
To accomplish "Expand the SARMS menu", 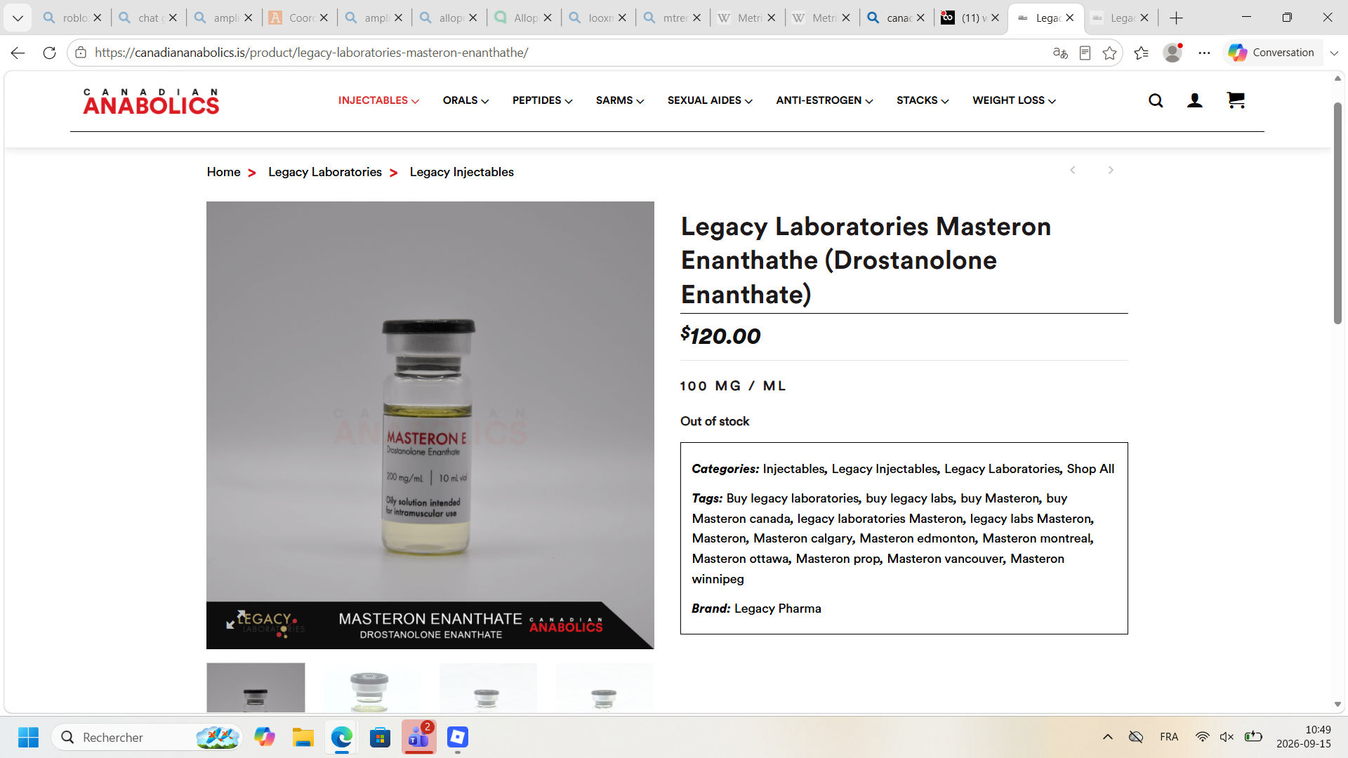I will point(620,100).
